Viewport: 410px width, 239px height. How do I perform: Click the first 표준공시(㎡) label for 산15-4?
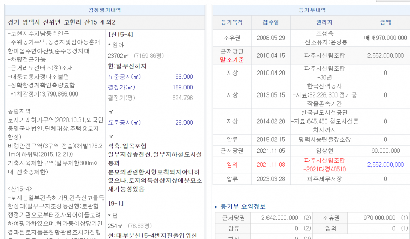pos(124,76)
